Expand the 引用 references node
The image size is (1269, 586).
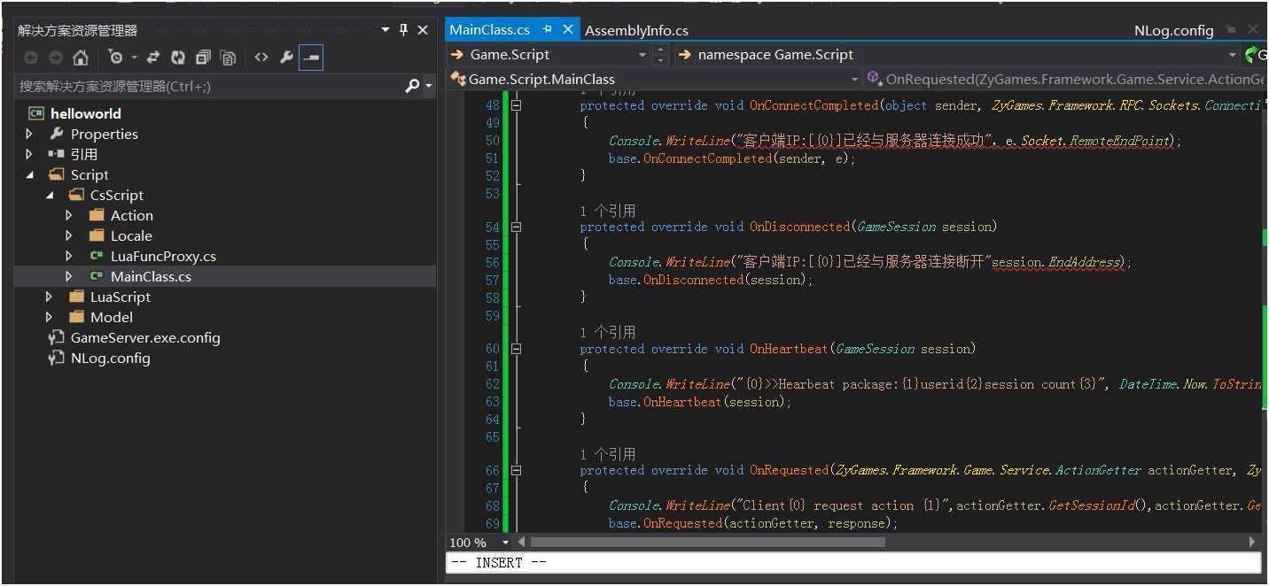(x=29, y=154)
